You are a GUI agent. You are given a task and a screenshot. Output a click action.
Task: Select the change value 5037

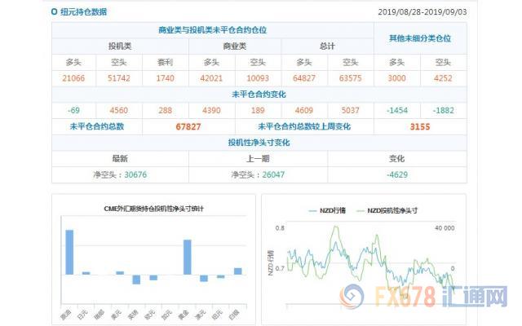pos(350,111)
